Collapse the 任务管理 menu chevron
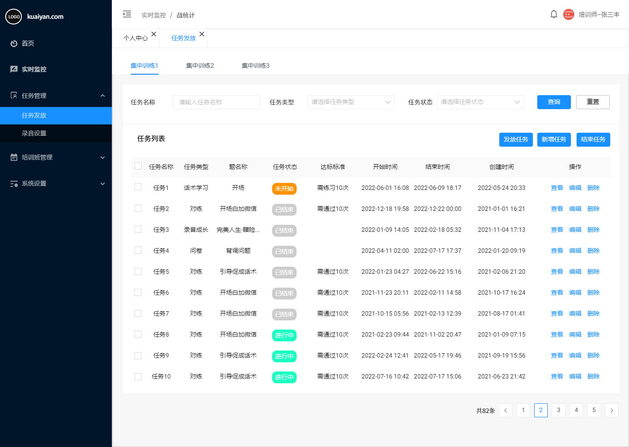 [103, 96]
